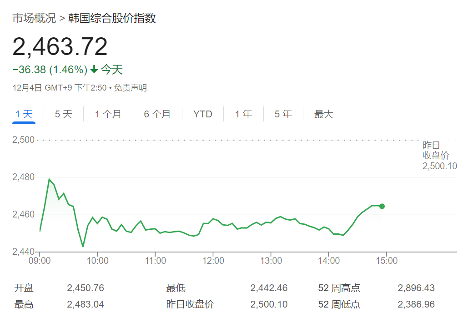Click the 最低 label in stats table

(x=176, y=288)
